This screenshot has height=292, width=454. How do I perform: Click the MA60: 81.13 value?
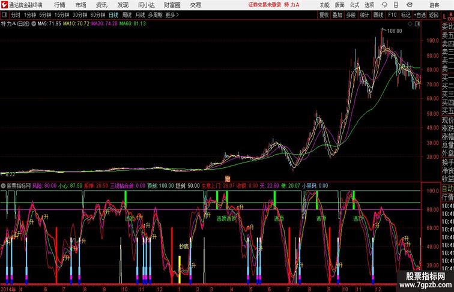(x=133, y=24)
